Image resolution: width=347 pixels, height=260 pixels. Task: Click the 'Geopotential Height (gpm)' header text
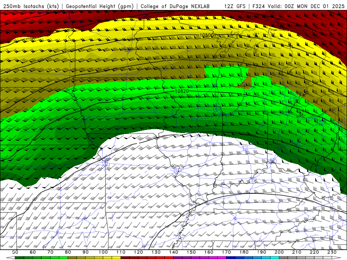coord(100,6)
